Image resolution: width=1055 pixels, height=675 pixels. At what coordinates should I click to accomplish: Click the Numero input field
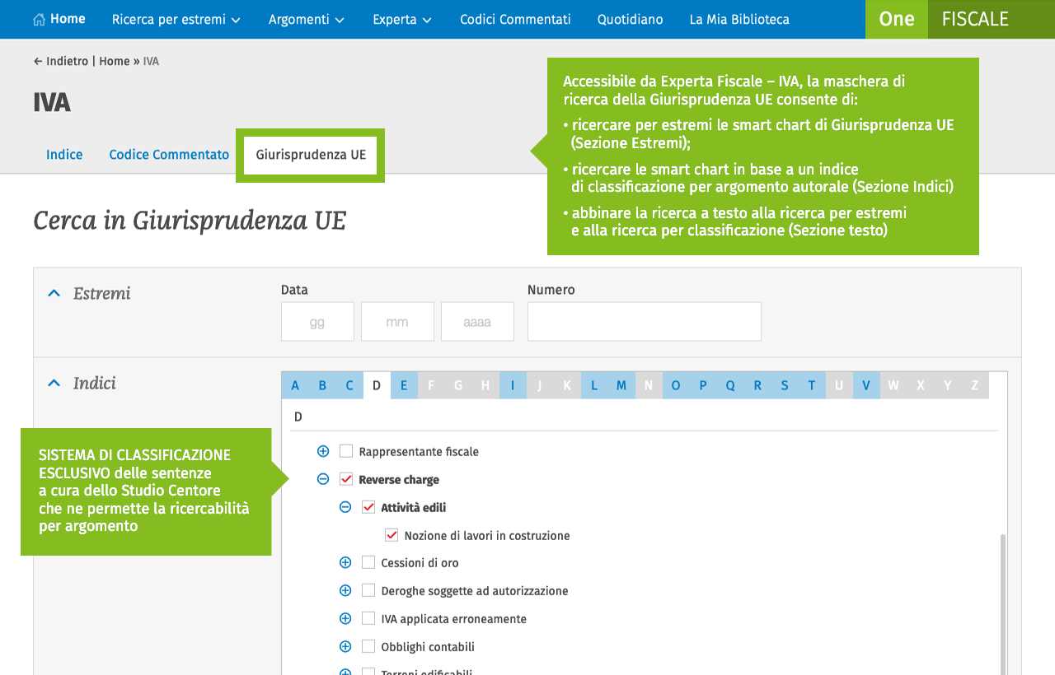[x=644, y=321]
